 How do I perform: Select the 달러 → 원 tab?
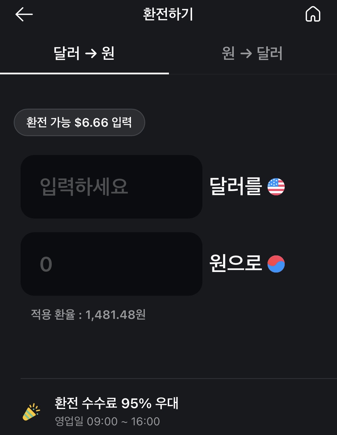point(84,53)
